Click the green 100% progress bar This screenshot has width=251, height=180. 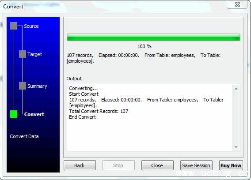pyautogui.click(x=153, y=37)
